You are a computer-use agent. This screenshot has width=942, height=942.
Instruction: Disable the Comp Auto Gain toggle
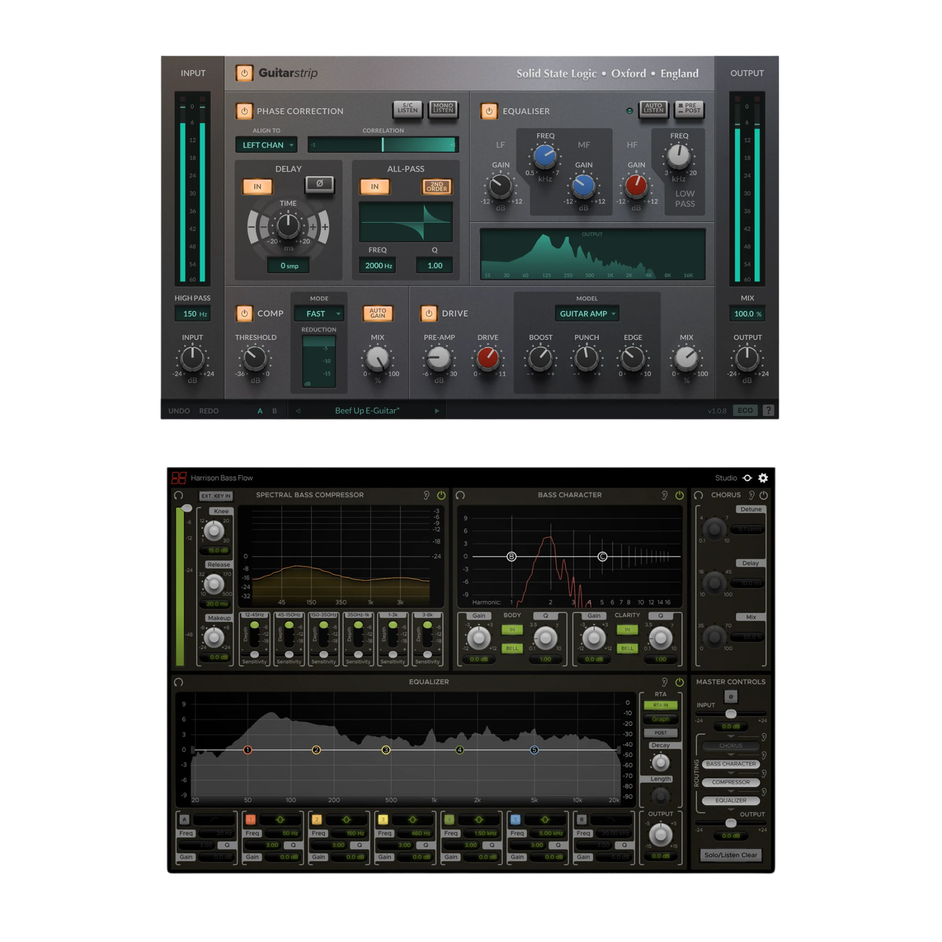[377, 313]
